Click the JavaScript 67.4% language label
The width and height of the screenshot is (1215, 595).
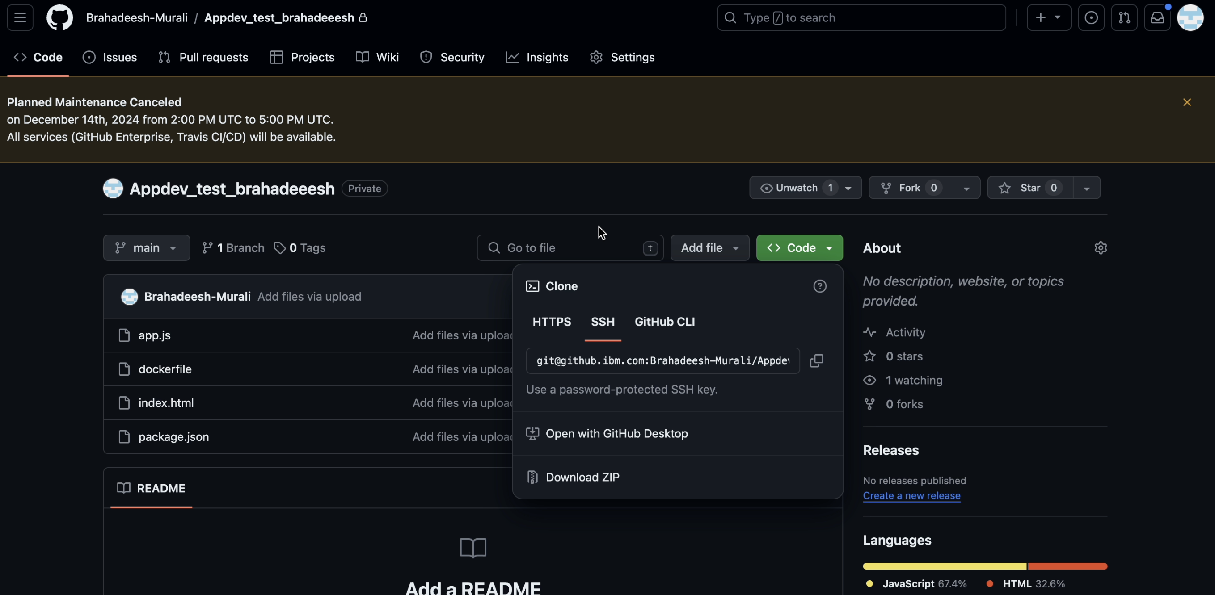click(916, 584)
